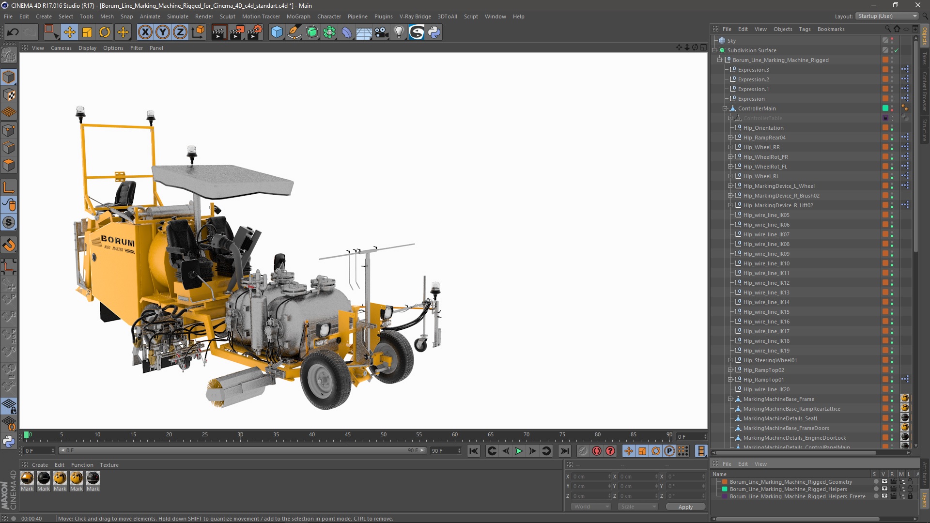The width and height of the screenshot is (930, 523).
Task: Open the spline pen tool icon
Action: (294, 32)
